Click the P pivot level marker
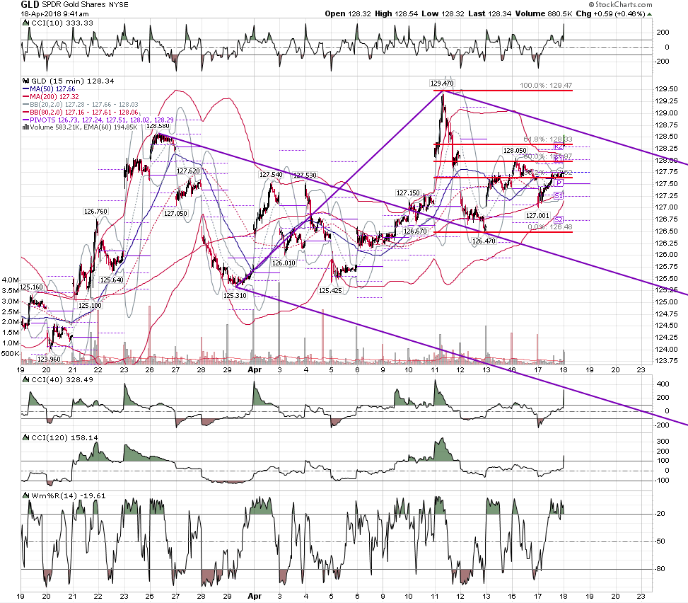The width and height of the screenshot is (688, 603). (x=559, y=183)
